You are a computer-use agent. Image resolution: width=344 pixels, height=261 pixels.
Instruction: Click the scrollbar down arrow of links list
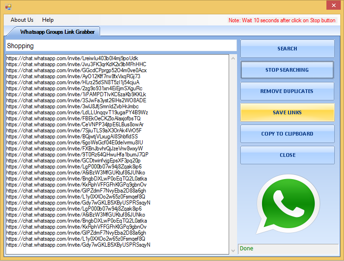click(x=233, y=250)
